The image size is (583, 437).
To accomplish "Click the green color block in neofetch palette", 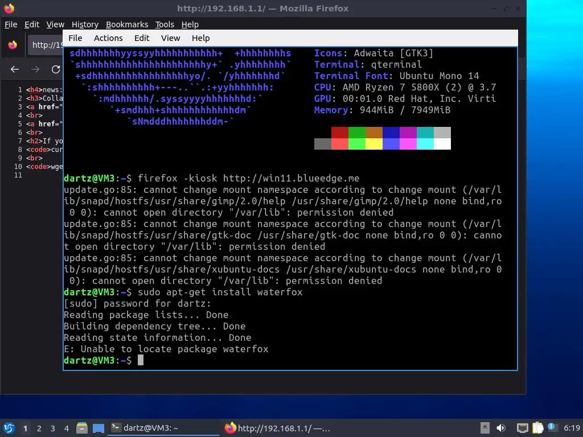I will (x=356, y=132).
